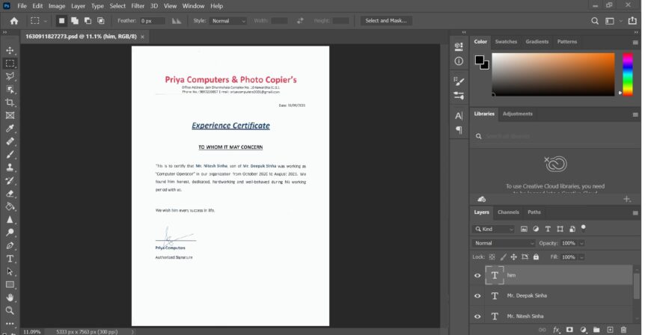This screenshot has height=335, width=651.
Task: Toggle Lock transparent pixels
Action: pos(492,257)
